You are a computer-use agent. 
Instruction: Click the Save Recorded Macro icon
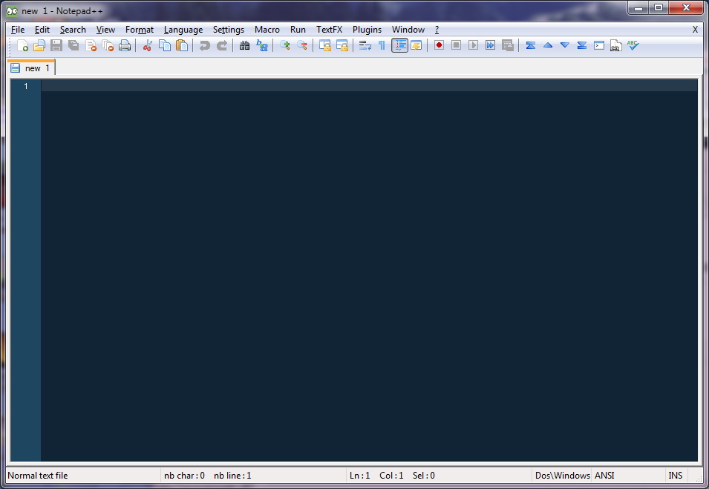508,45
